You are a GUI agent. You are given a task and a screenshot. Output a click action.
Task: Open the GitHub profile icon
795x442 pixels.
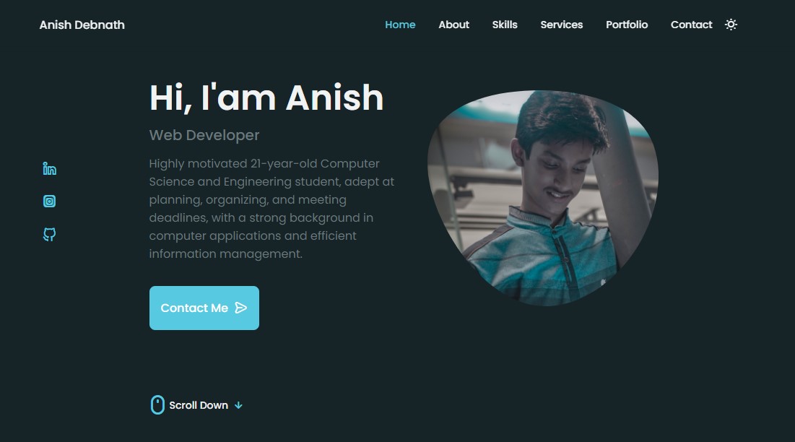(49, 234)
